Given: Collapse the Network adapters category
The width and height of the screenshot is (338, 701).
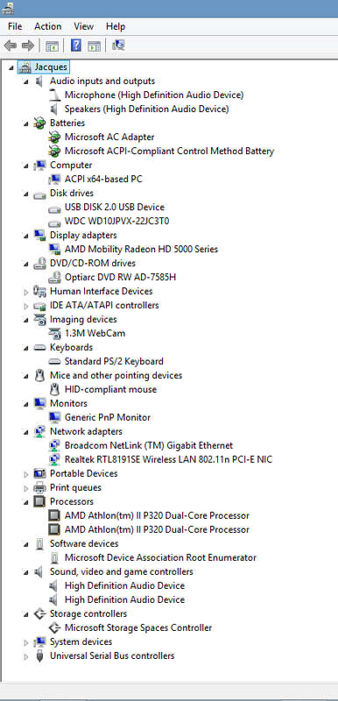Looking at the screenshot, I should [x=26, y=432].
